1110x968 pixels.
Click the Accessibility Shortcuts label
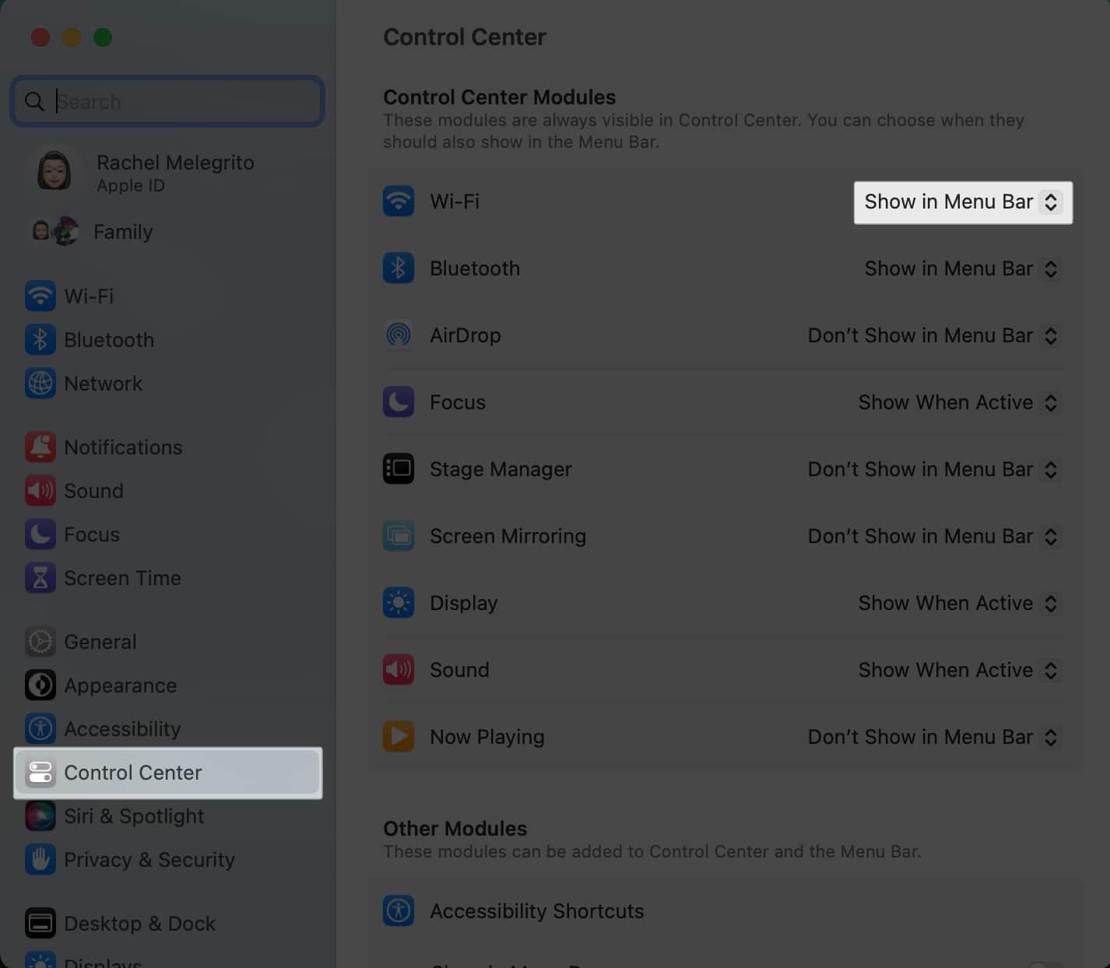tap(536, 911)
